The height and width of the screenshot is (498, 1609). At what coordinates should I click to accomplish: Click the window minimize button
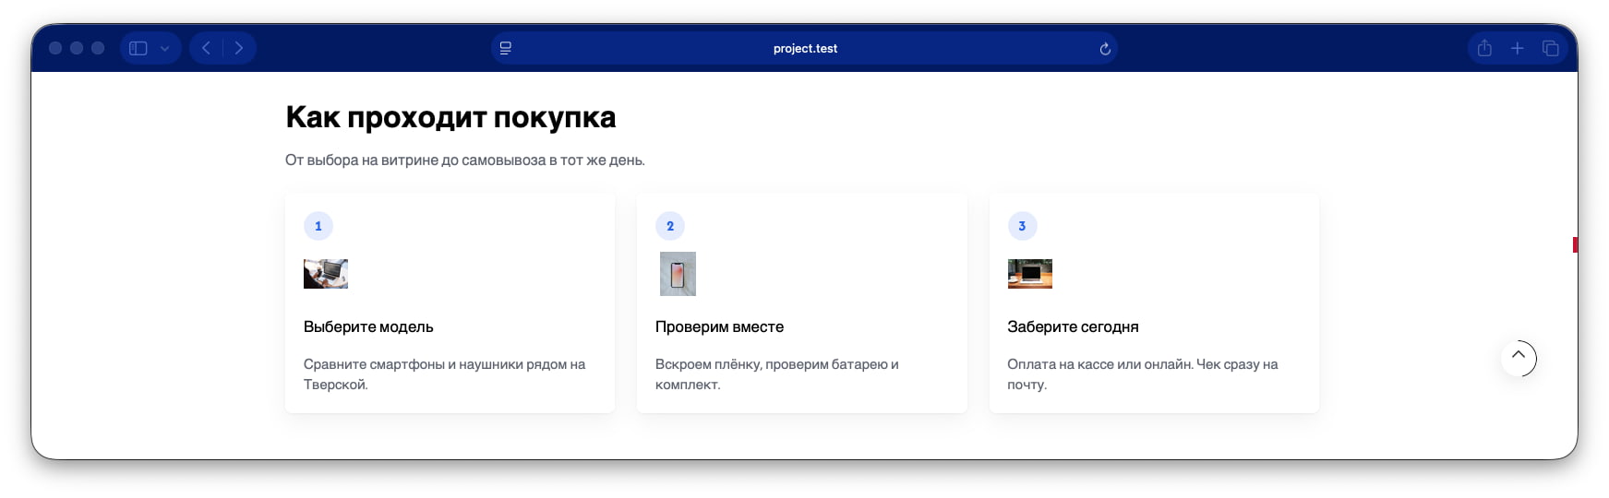tap(77, 48)
